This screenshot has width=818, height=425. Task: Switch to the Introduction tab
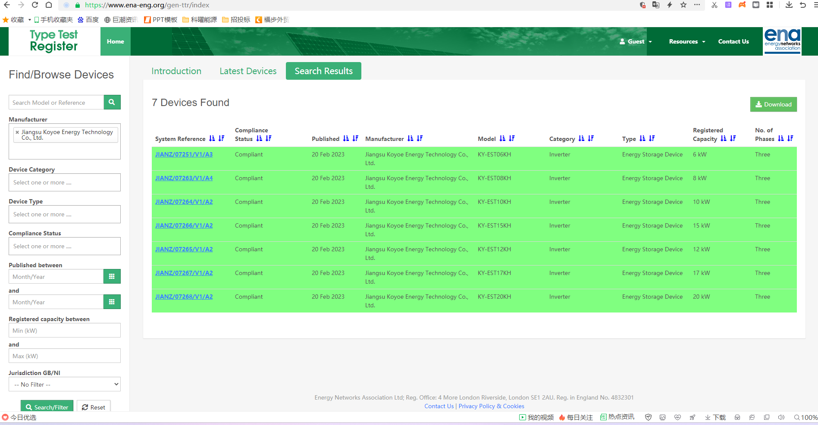click(176, 71)
